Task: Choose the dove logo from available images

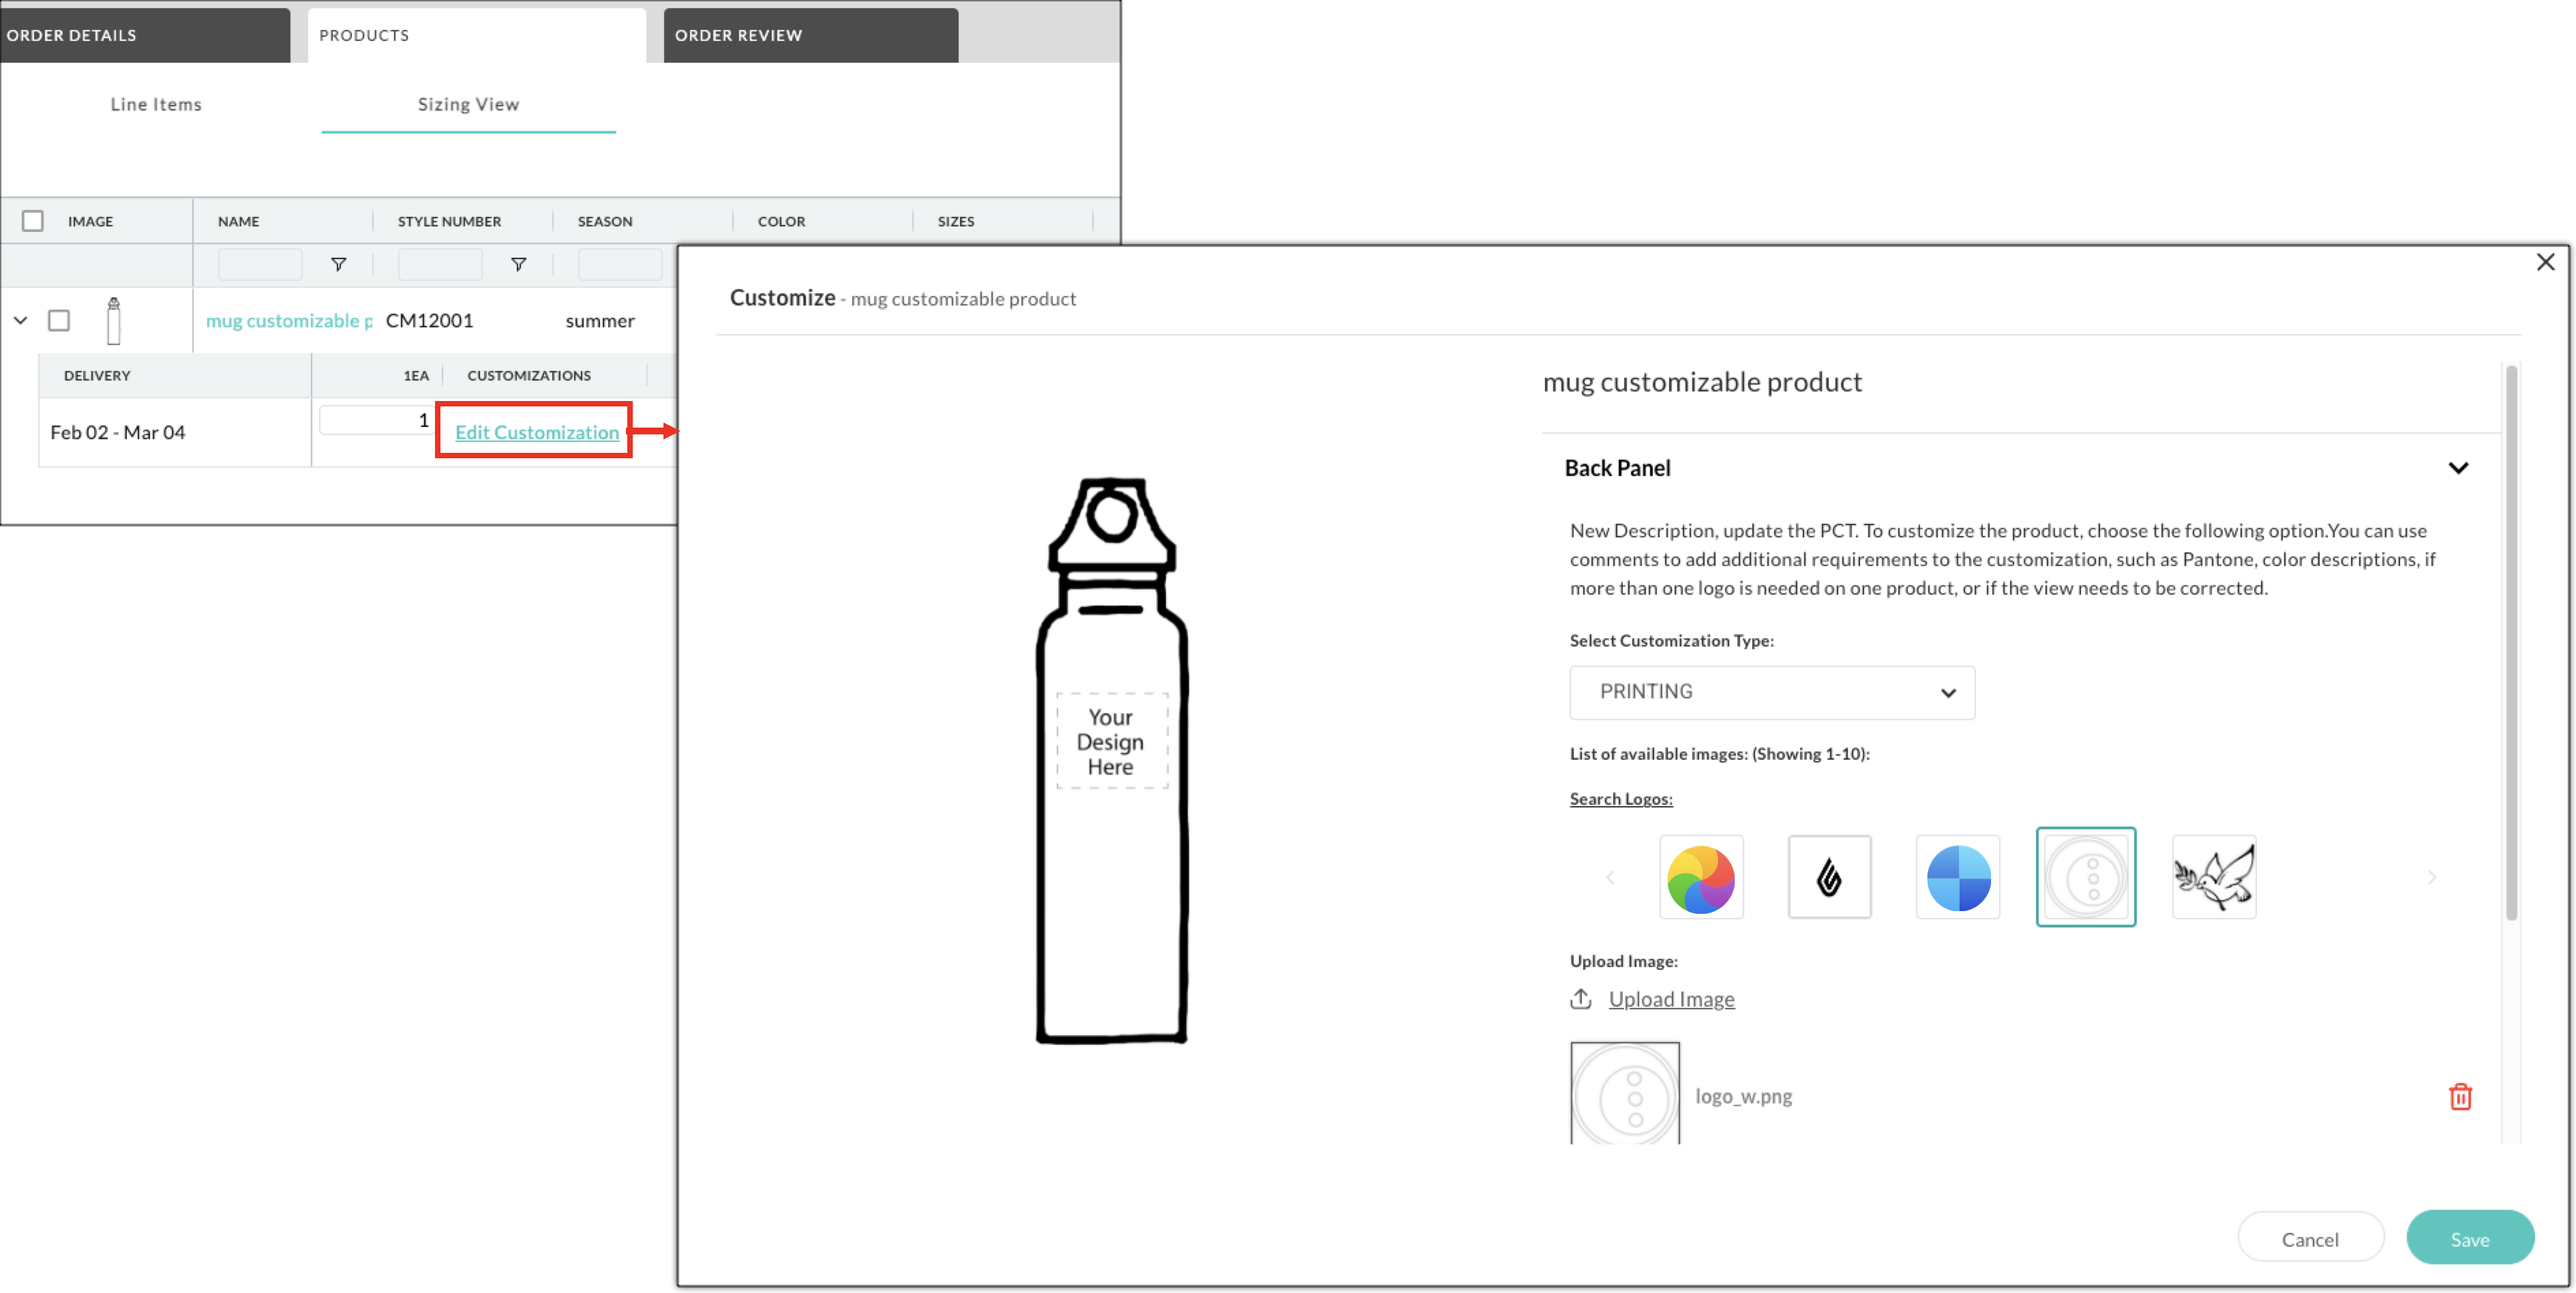Action: (x=2213, y=877)
